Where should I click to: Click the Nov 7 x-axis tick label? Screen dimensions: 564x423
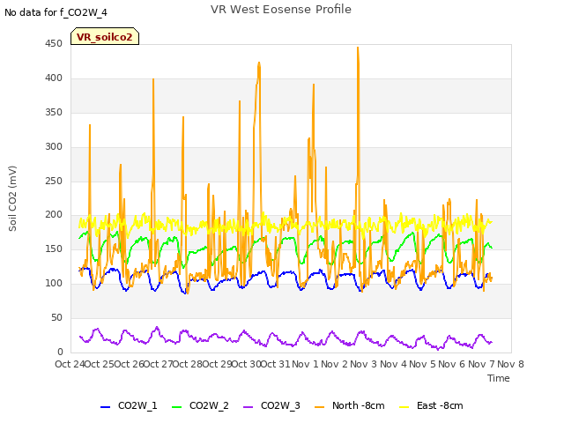pos(481,364)
